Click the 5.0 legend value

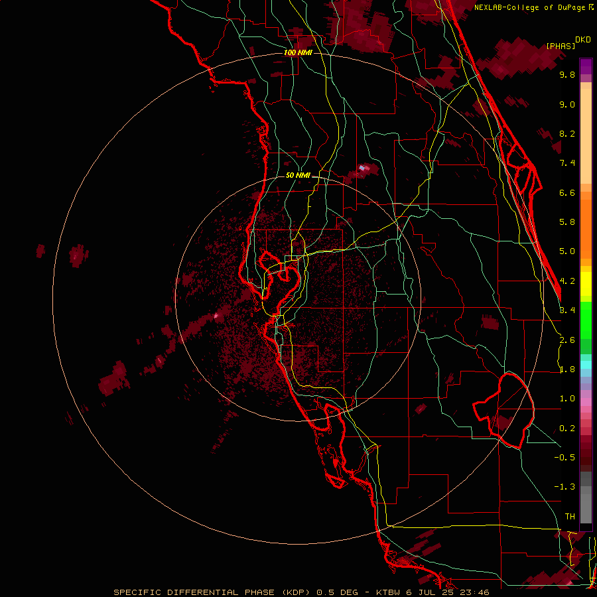coord(567,251)
